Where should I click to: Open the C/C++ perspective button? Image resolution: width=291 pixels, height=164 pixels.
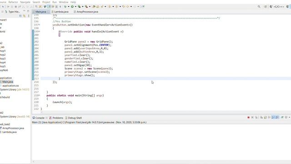click(277, 6)
